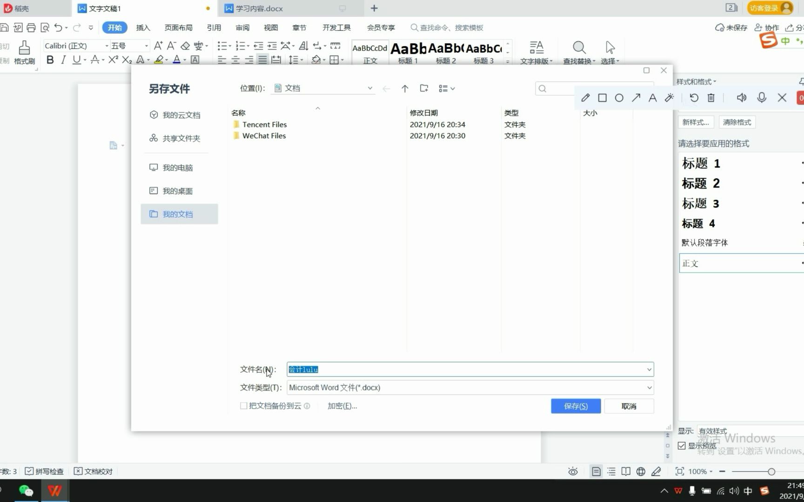Open the Review ribbon tab
804x502 pixels.
[x=242, y=28]
